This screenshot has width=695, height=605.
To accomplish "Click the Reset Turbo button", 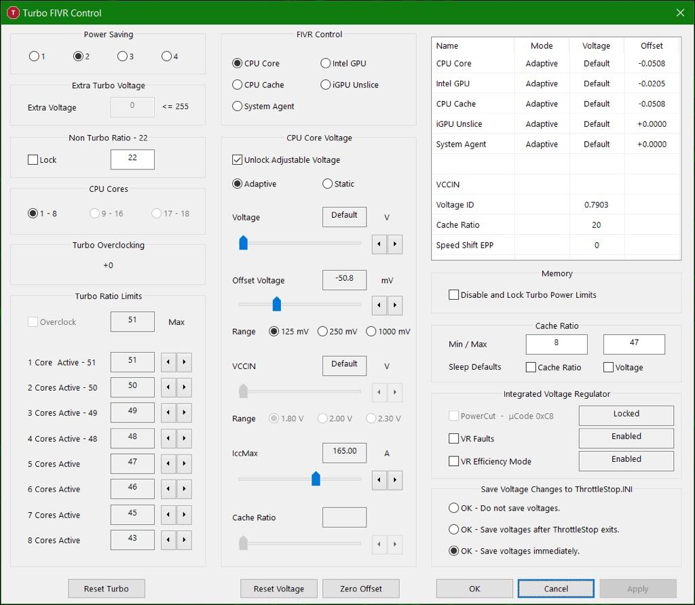I will tap(107, 589).
